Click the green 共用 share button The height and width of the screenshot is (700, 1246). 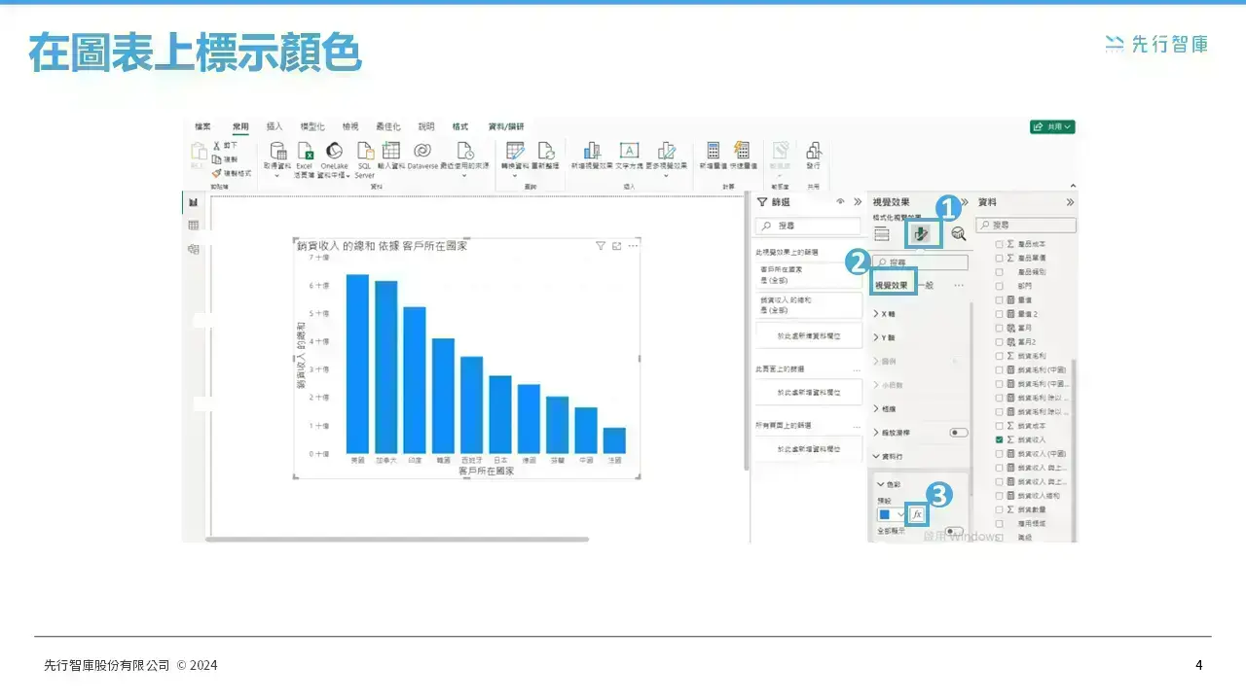(x=1052, y=126)
